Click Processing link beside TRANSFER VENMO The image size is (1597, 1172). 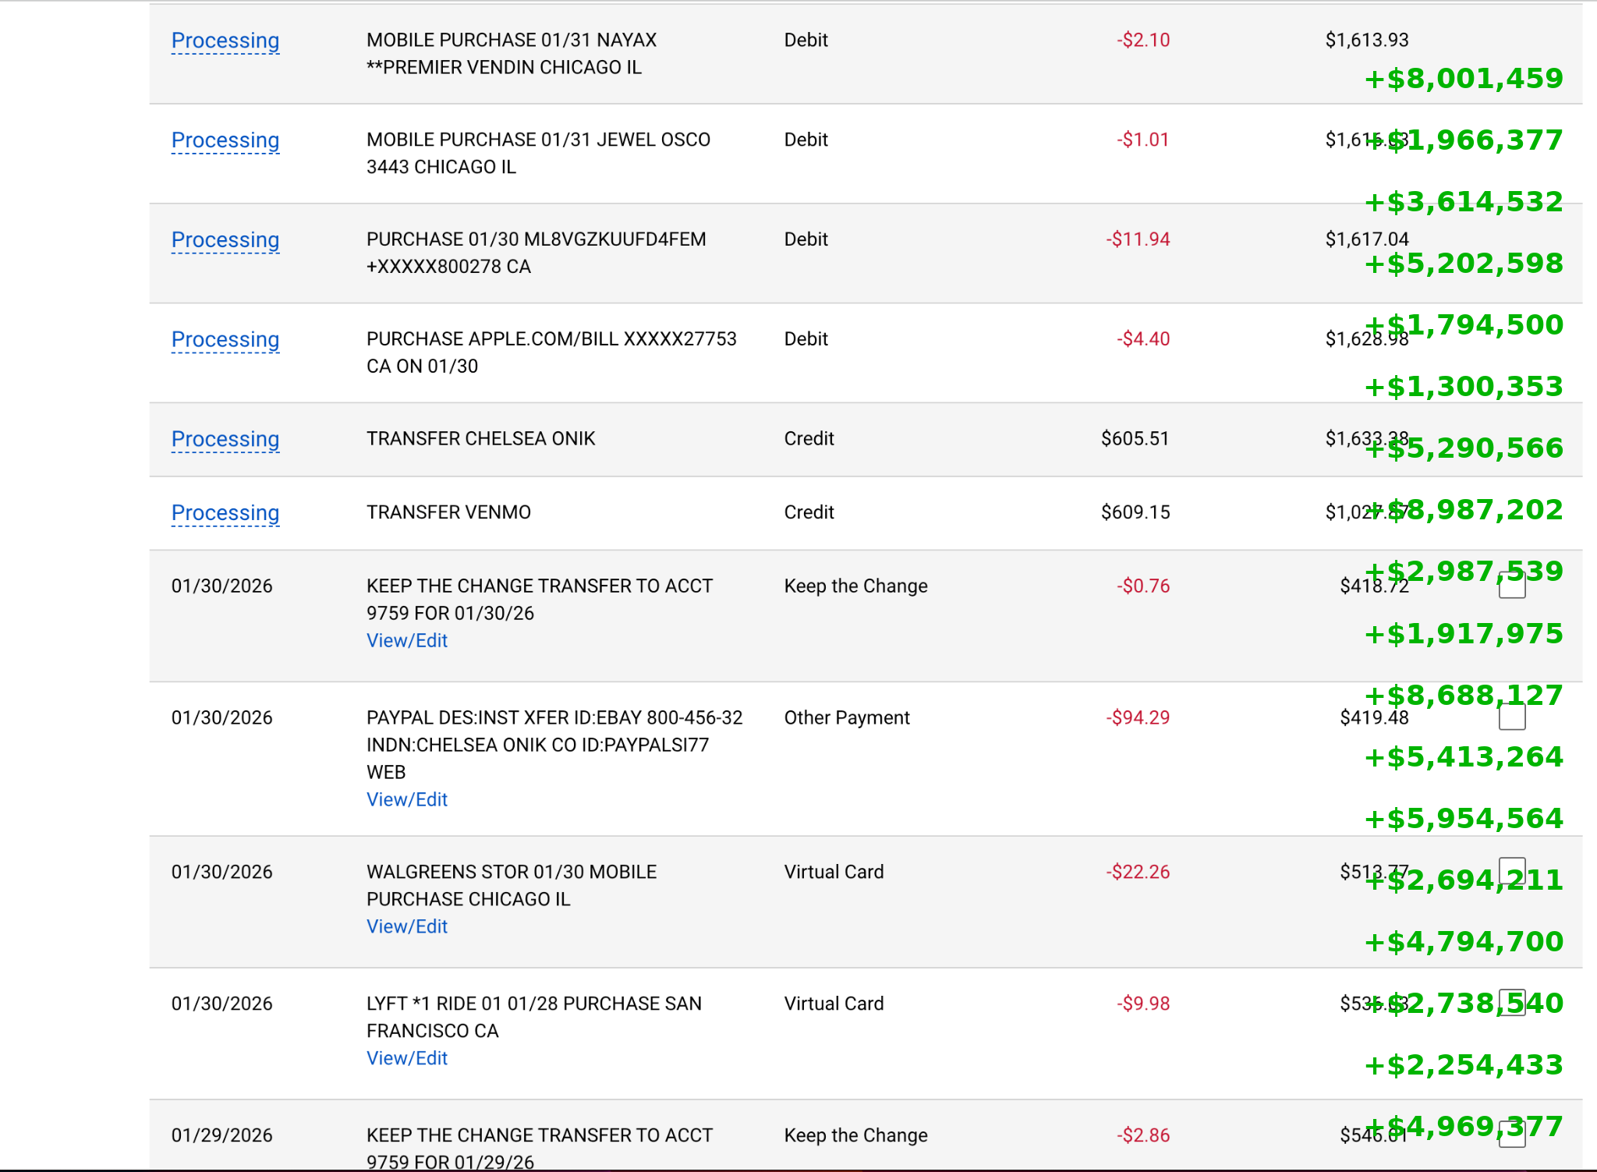click(225, 513)
